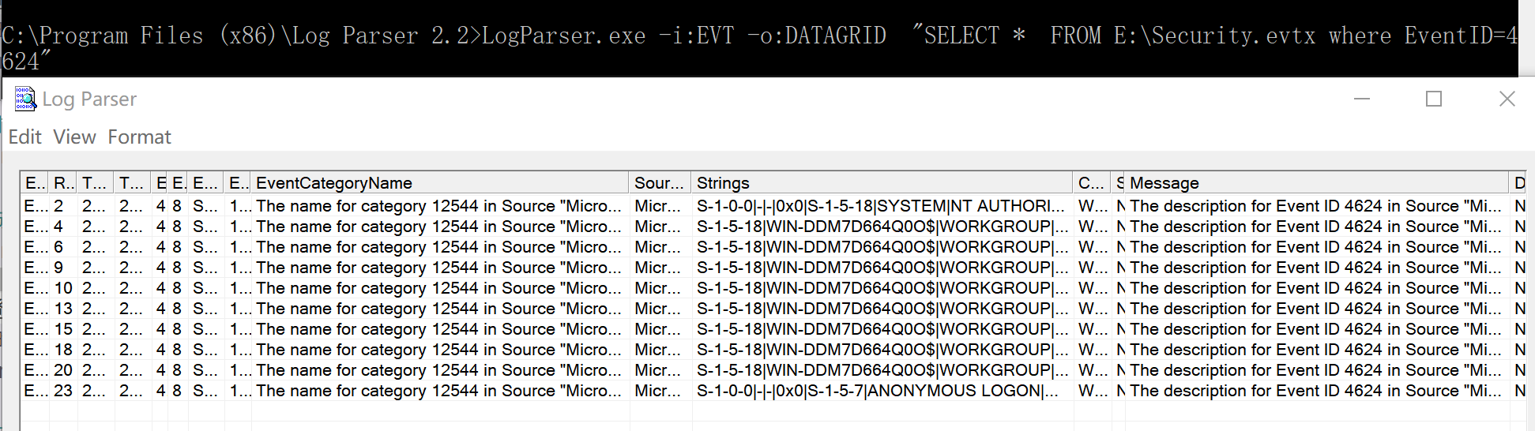
Task: Open the Format menu
Action: (x=139, y=137)
